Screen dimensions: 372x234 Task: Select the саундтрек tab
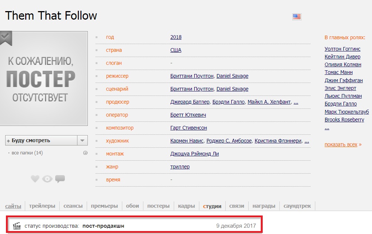[x=297, y=206]
